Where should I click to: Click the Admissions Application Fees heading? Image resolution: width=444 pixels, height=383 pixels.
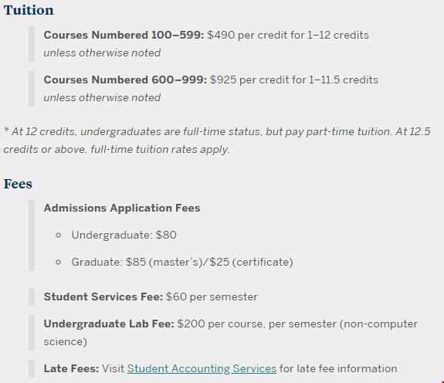click(x=122, y=208)
